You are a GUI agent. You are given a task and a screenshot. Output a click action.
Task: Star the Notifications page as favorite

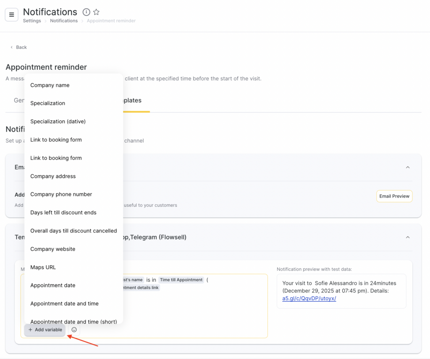[x=96, y=12]
